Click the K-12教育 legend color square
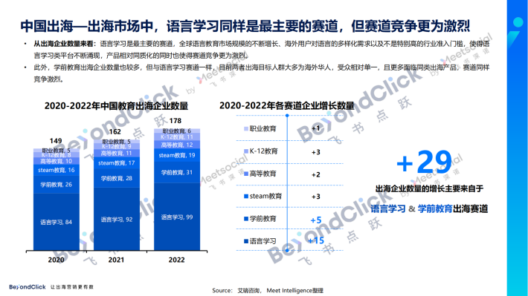Viewport: 528px width, 296px height. 246,151
